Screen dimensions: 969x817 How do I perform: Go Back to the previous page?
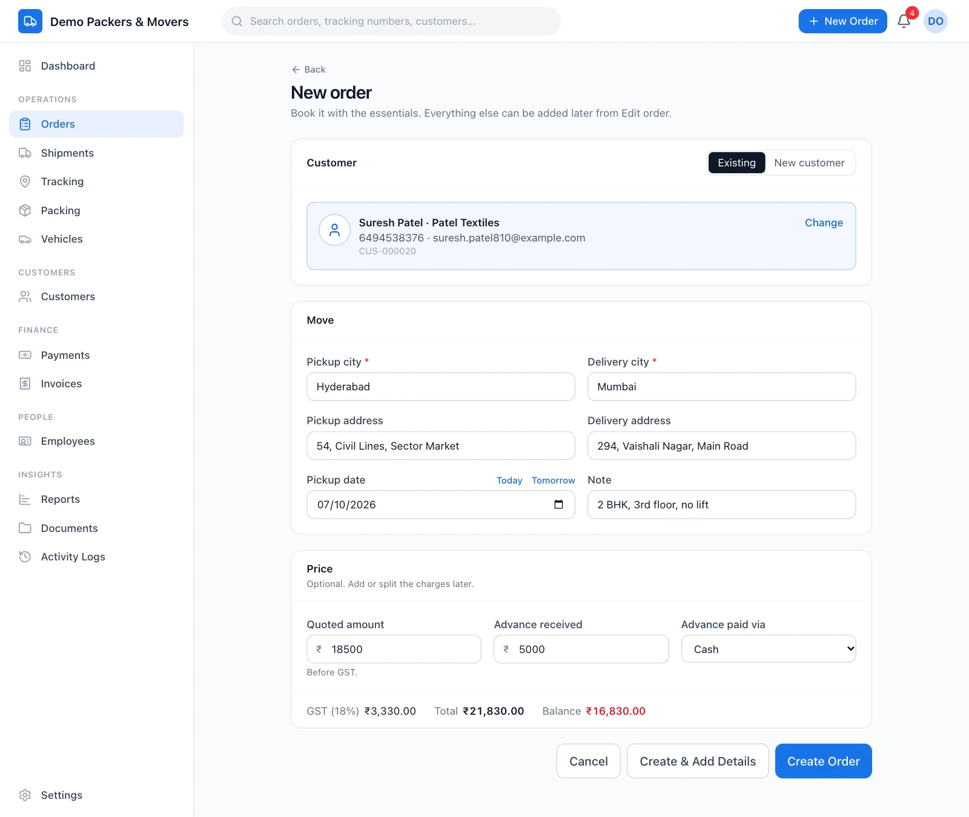pyautogui.click(x=309, y=70)
